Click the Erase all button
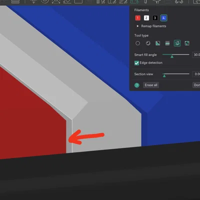This screenshot has height=200, width=200. point(151,85)
